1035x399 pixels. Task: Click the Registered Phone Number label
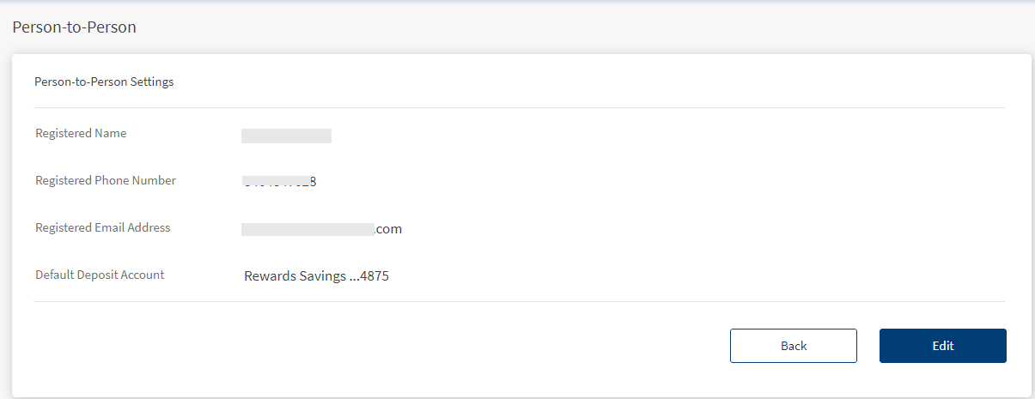coord(106,180)
